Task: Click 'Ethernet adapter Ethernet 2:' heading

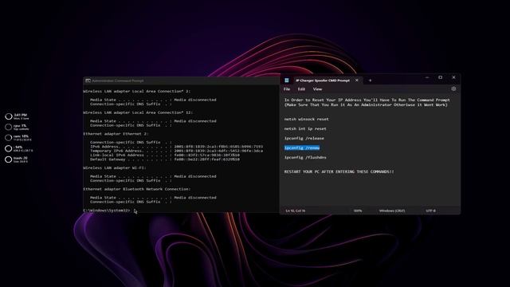Action: click(x=116, y=134)
